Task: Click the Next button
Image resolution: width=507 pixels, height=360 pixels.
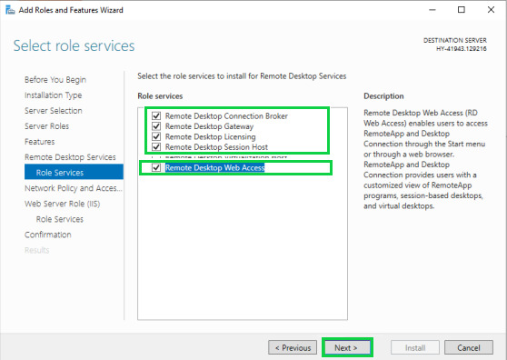Action: click(x=347, y=347)
